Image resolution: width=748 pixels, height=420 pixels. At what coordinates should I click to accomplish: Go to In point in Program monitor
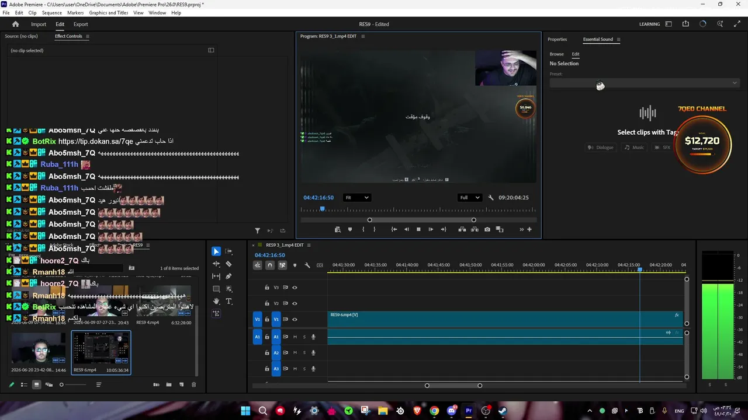tap(394, 229)
